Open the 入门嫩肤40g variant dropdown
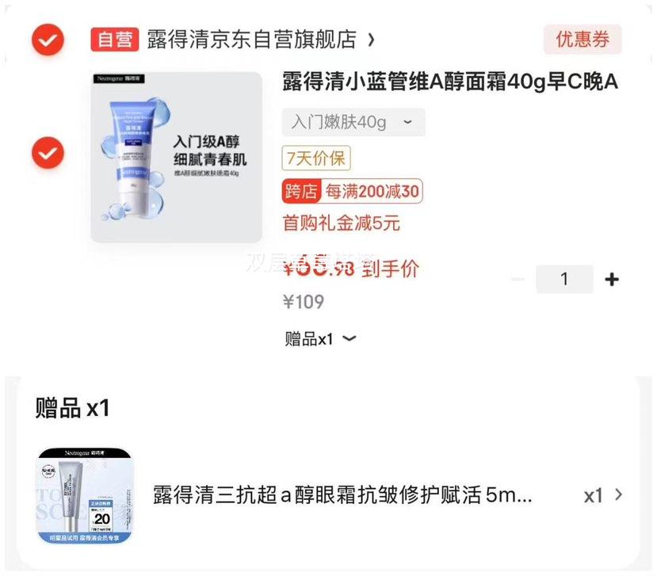The image size is (657, 576). coord(353,122)
